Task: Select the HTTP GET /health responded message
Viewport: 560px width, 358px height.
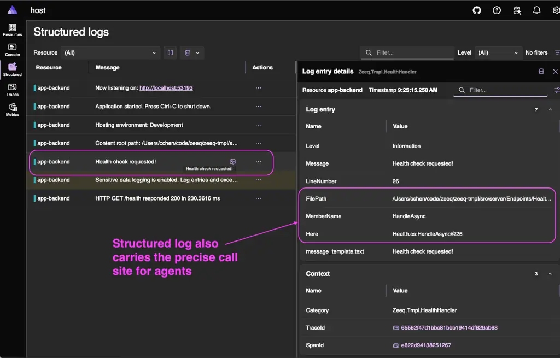Action: coord(157,198)
